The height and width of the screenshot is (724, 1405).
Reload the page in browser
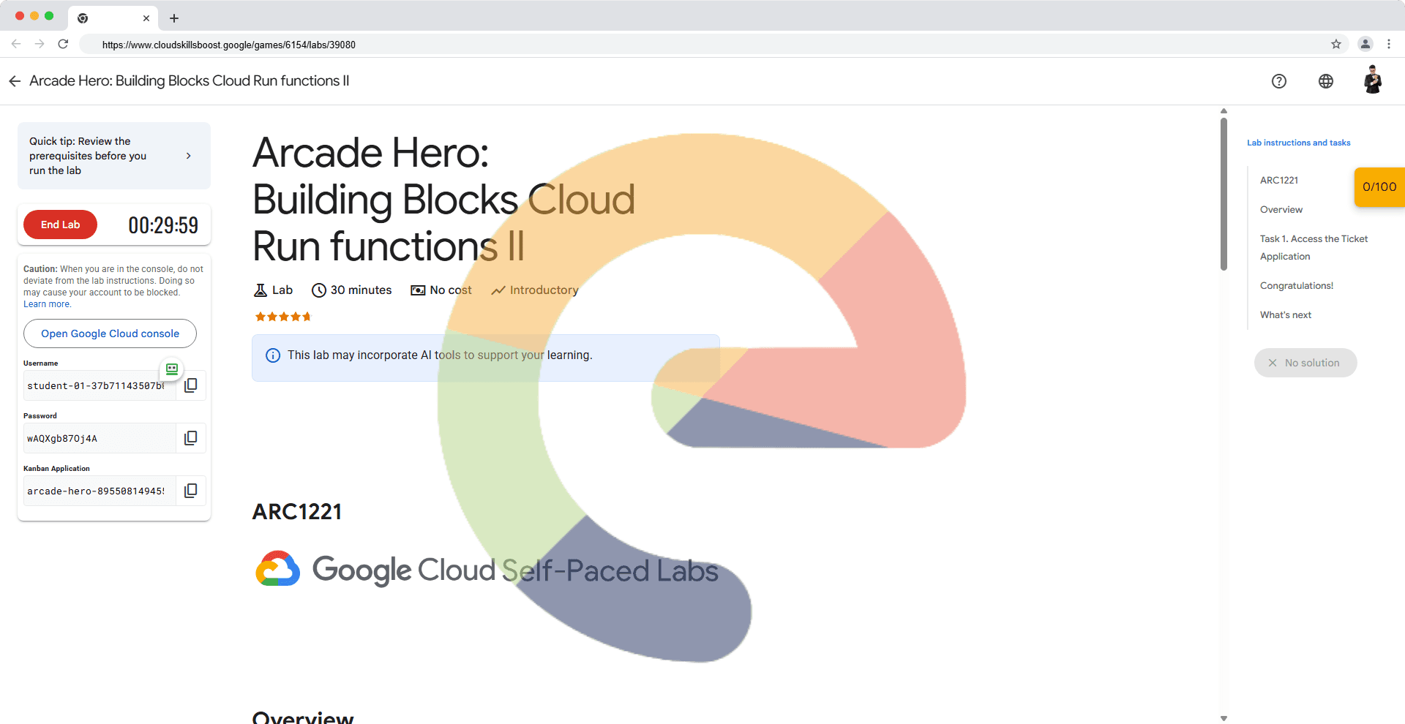[63, 45]
